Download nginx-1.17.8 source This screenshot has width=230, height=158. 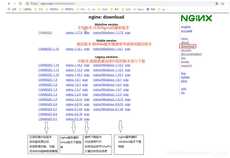[74, 33]
